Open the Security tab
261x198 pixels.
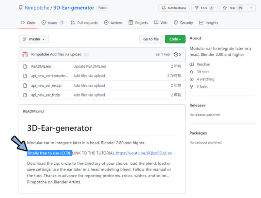[x=183, y=23]
